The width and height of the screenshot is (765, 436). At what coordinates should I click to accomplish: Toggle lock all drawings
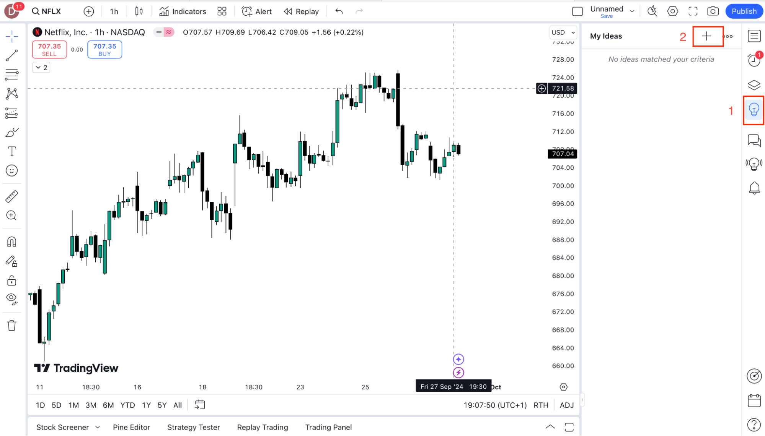(x=12, y=281)
